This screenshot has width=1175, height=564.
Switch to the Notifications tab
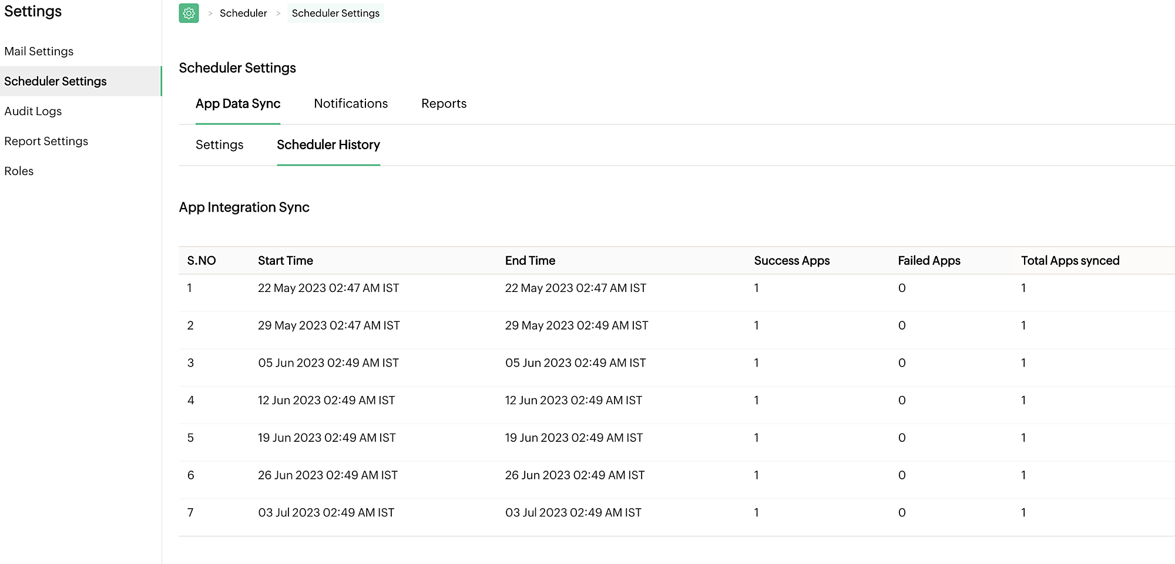pos(351,103)
